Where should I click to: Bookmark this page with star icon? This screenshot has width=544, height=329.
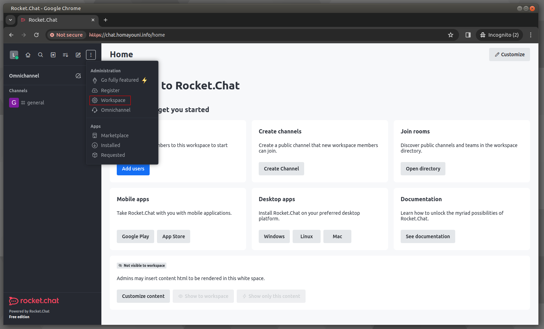pyautogui.click(x=451, y=35)
